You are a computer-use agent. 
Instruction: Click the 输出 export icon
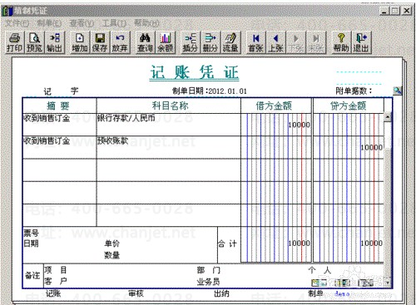point(54,42)
